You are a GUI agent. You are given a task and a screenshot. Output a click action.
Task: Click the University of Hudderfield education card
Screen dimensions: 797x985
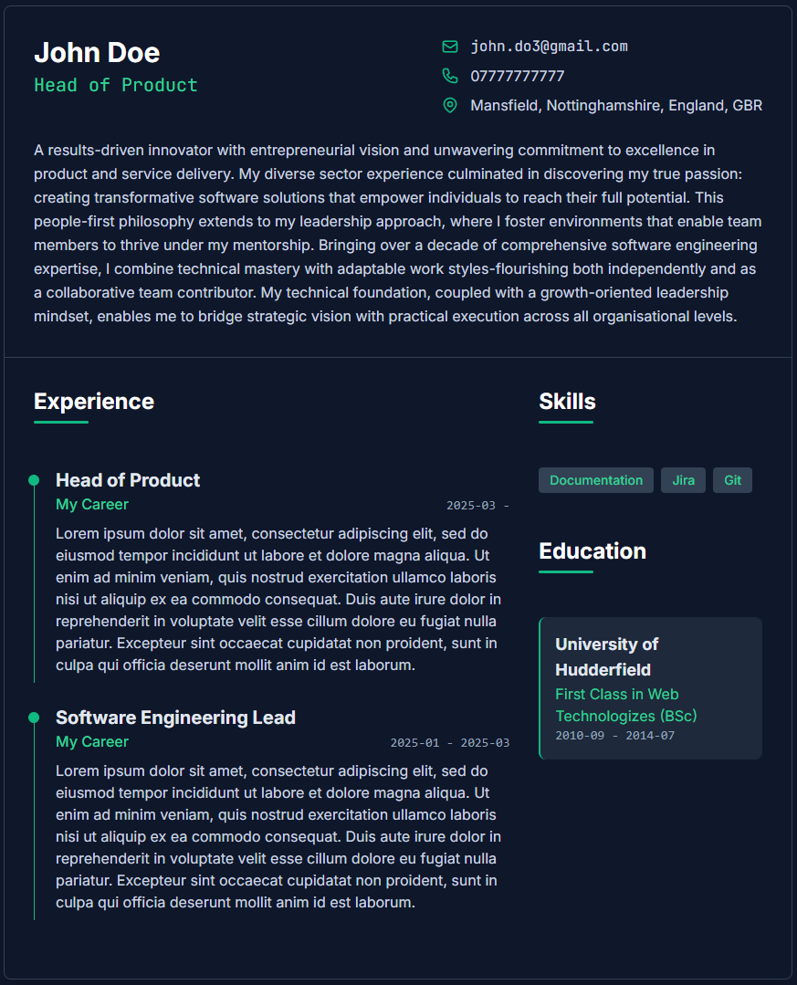pyautogui.click(x=651, y=688)
